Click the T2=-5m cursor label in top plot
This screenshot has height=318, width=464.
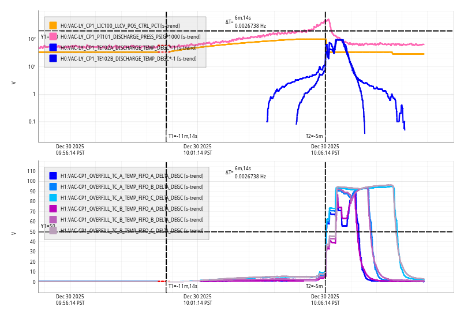[314, 136]
